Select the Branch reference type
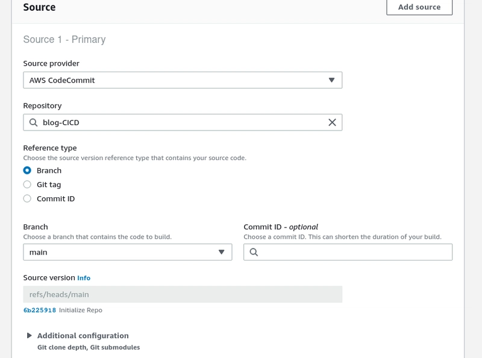Image resolution: width=482 pixels, height=358 pixels. 27,170
